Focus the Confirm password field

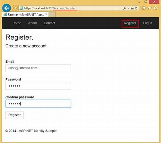38,104
